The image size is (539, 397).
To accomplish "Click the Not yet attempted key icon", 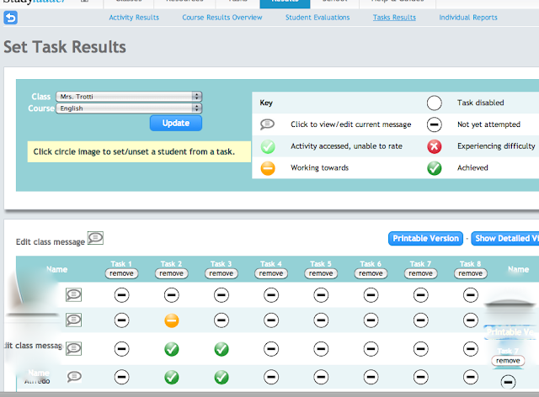I will pyautogui.click(x=435, y=124).
